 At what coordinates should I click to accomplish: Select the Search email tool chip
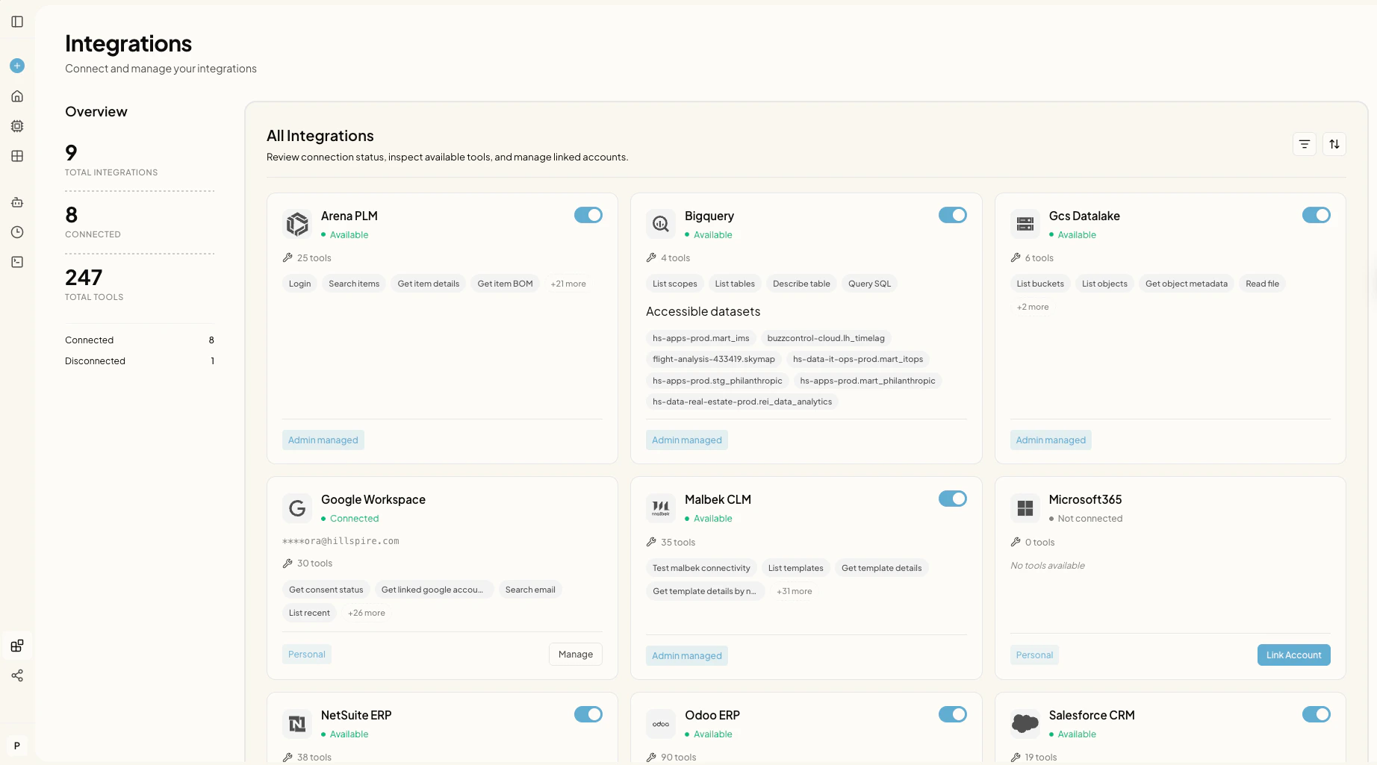pyautogui.click(x=530, y=590)
